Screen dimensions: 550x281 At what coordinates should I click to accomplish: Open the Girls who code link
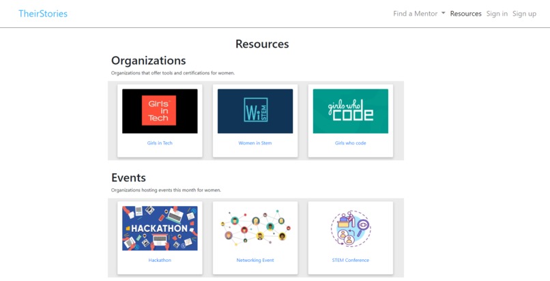351,143
